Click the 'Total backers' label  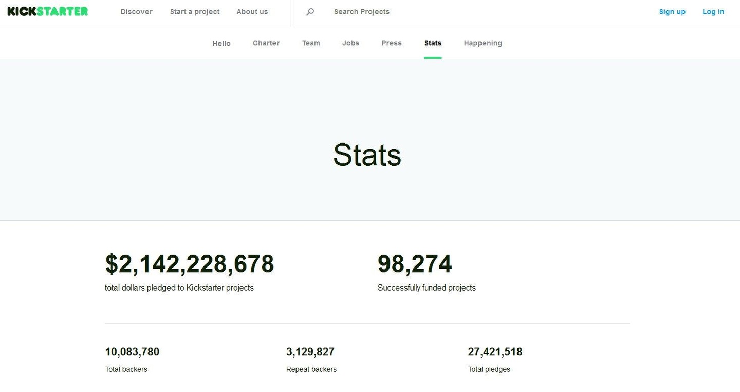pos(126,369)
